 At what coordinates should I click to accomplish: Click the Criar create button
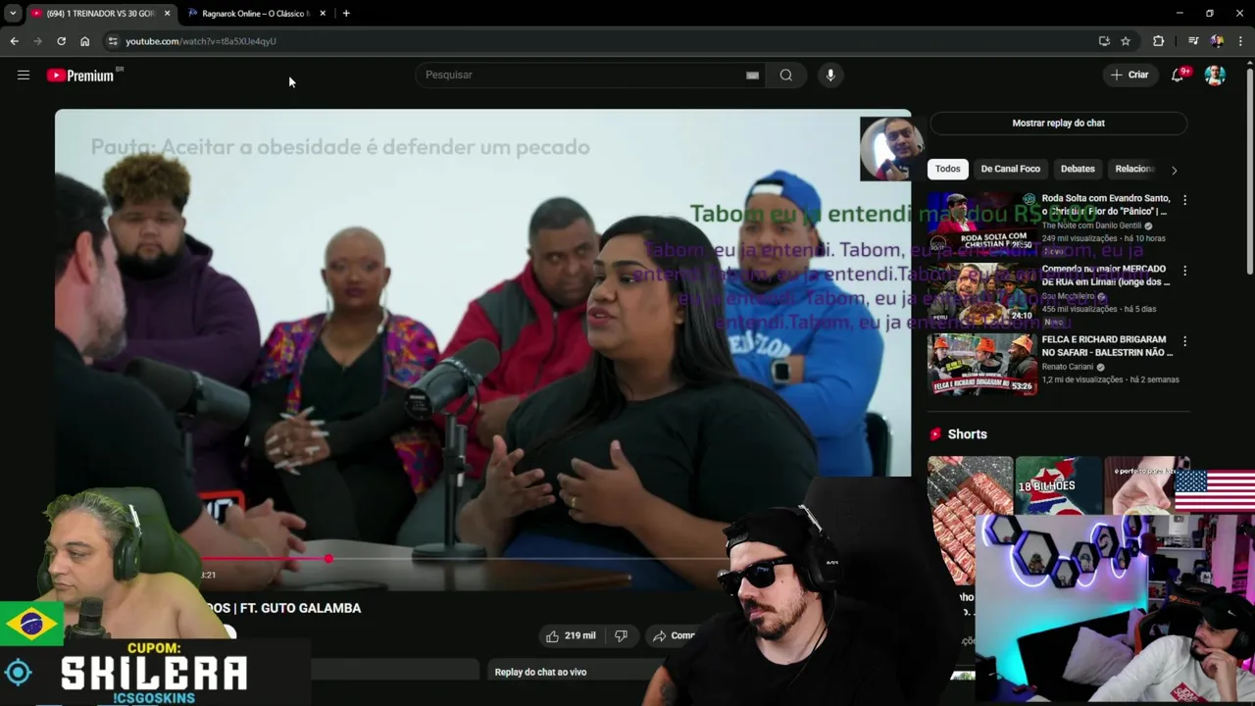[1129, 75]
